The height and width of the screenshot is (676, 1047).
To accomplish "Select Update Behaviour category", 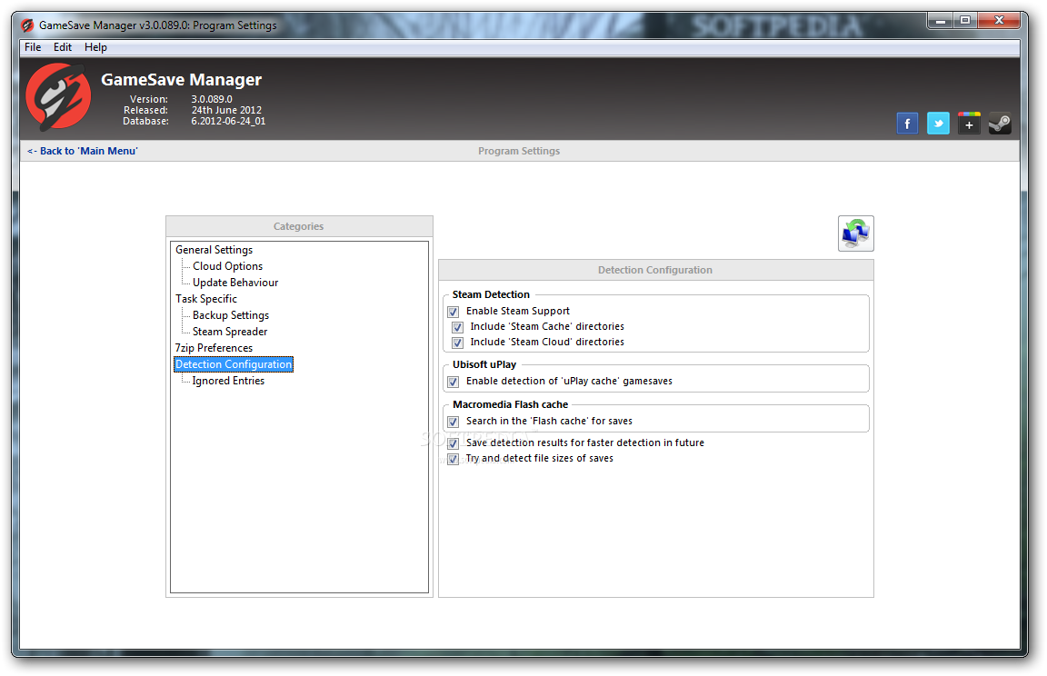I will [x=235, y=283].
